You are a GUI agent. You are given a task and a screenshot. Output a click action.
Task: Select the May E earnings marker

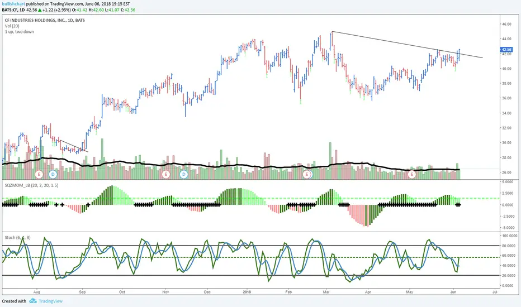[x=412, y=174]
